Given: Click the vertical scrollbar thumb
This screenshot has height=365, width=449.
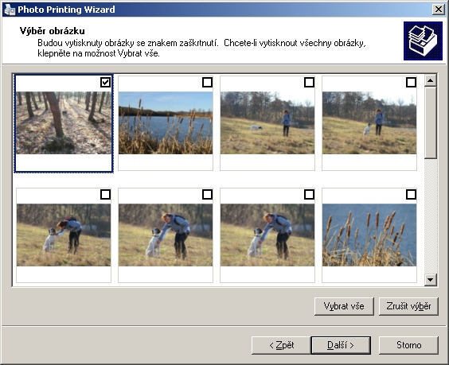Looking at the screenshot, I should tap(431, 122).
